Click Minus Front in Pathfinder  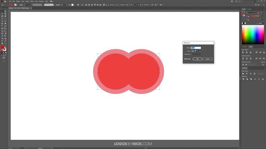pos(247,74)
